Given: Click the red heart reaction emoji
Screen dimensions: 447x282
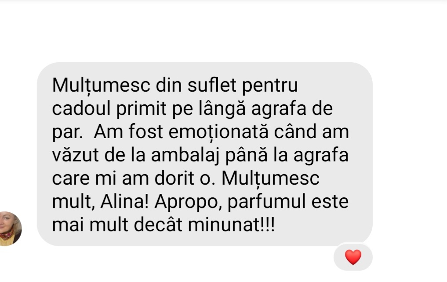Looking at the screenshot, I should (353, 257).
